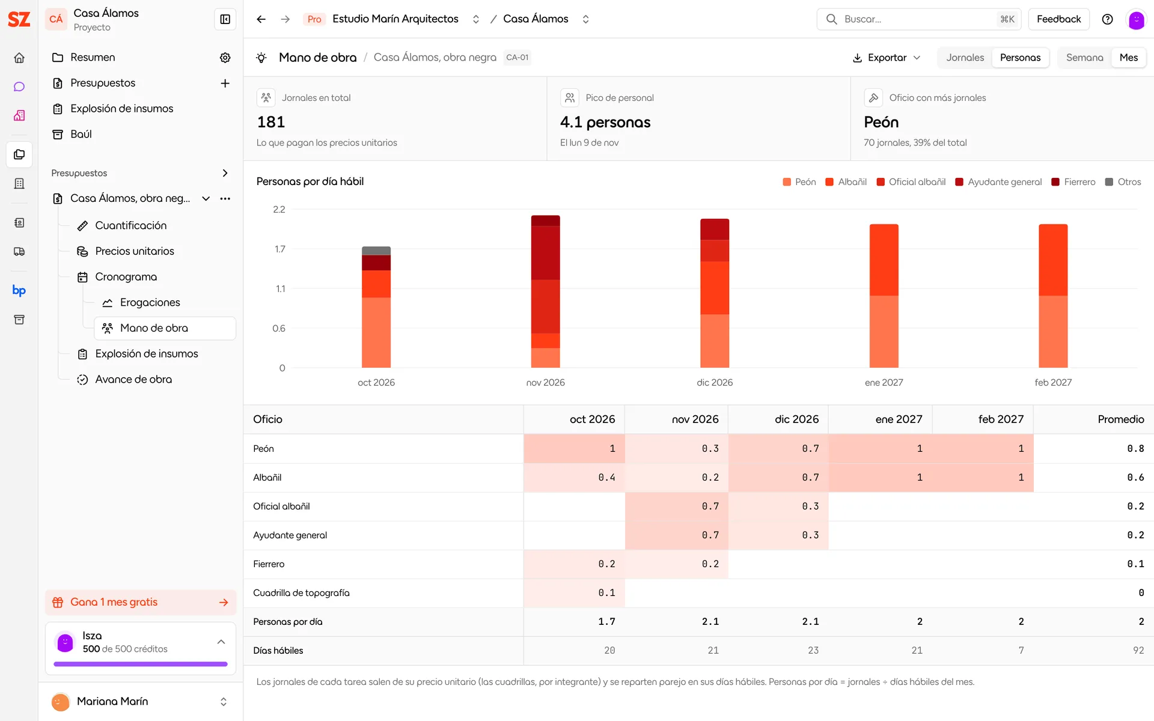This screenshot has height=721, width=1154.
Task: Open Cuantificación in the tree
Action: (131, 226)
